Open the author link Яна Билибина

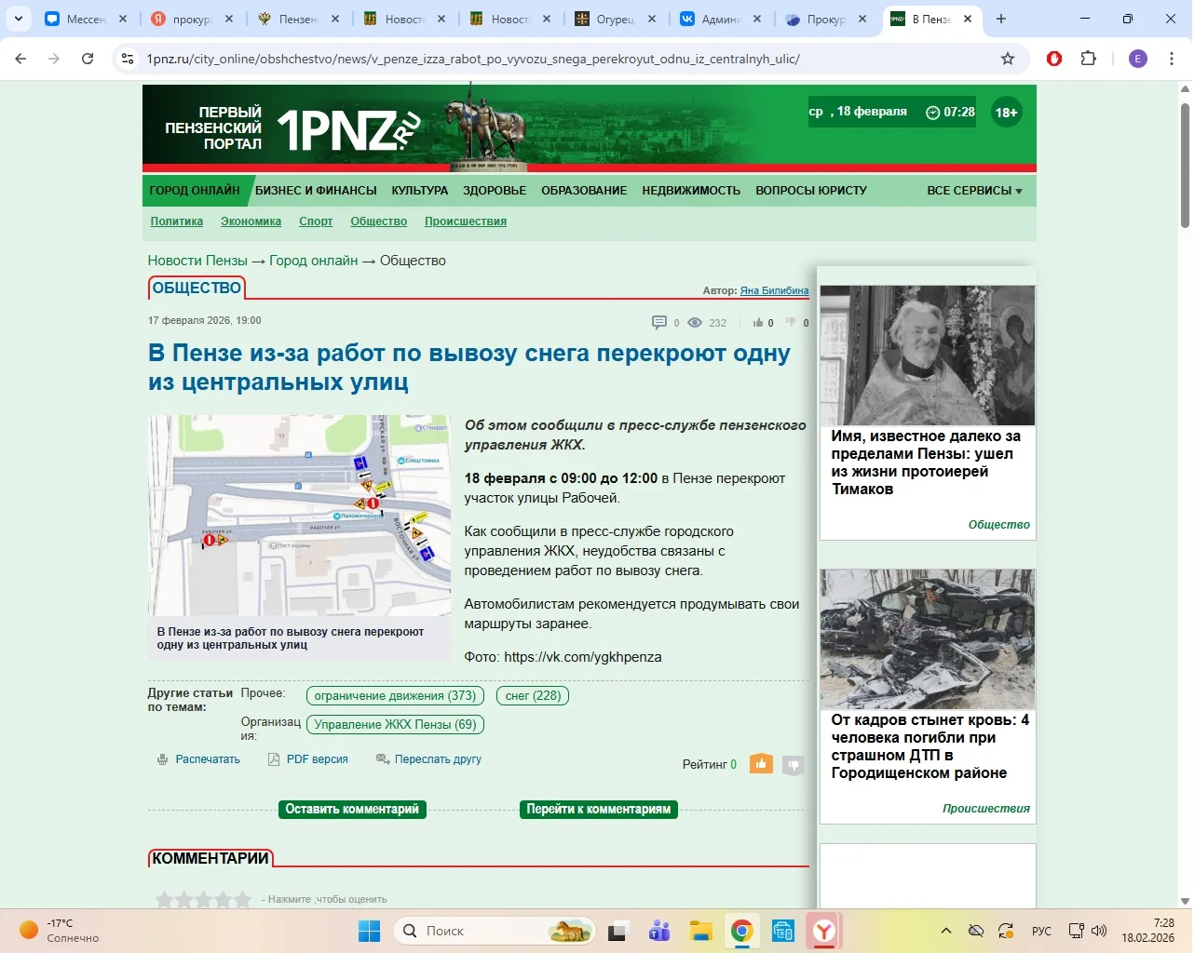774,290
